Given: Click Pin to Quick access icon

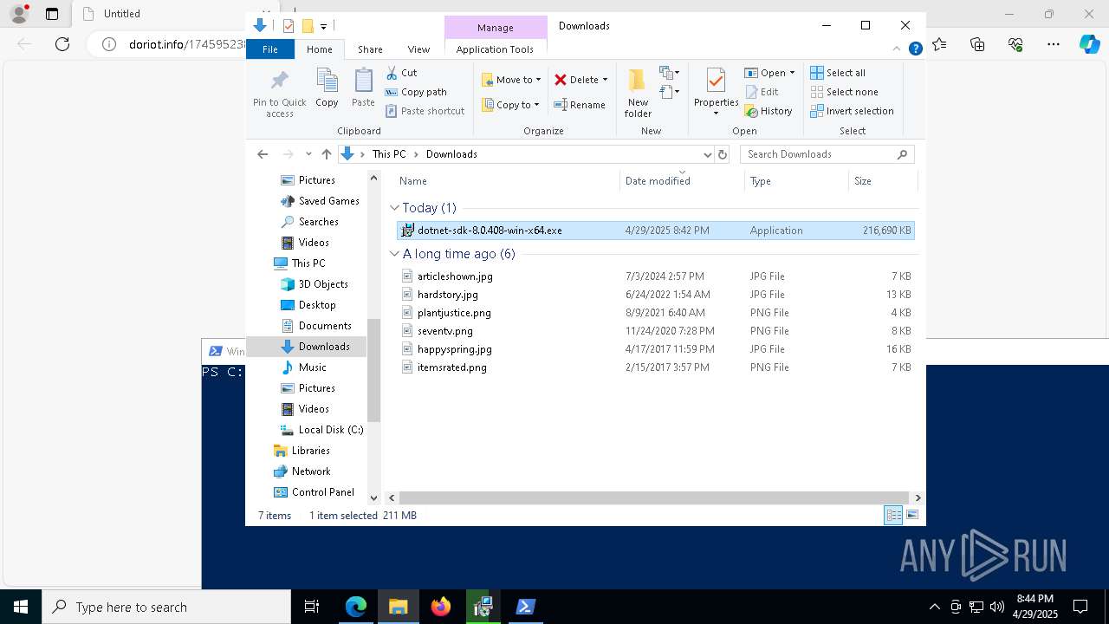Looking at the screenshot, I should [x=279, y=93].
